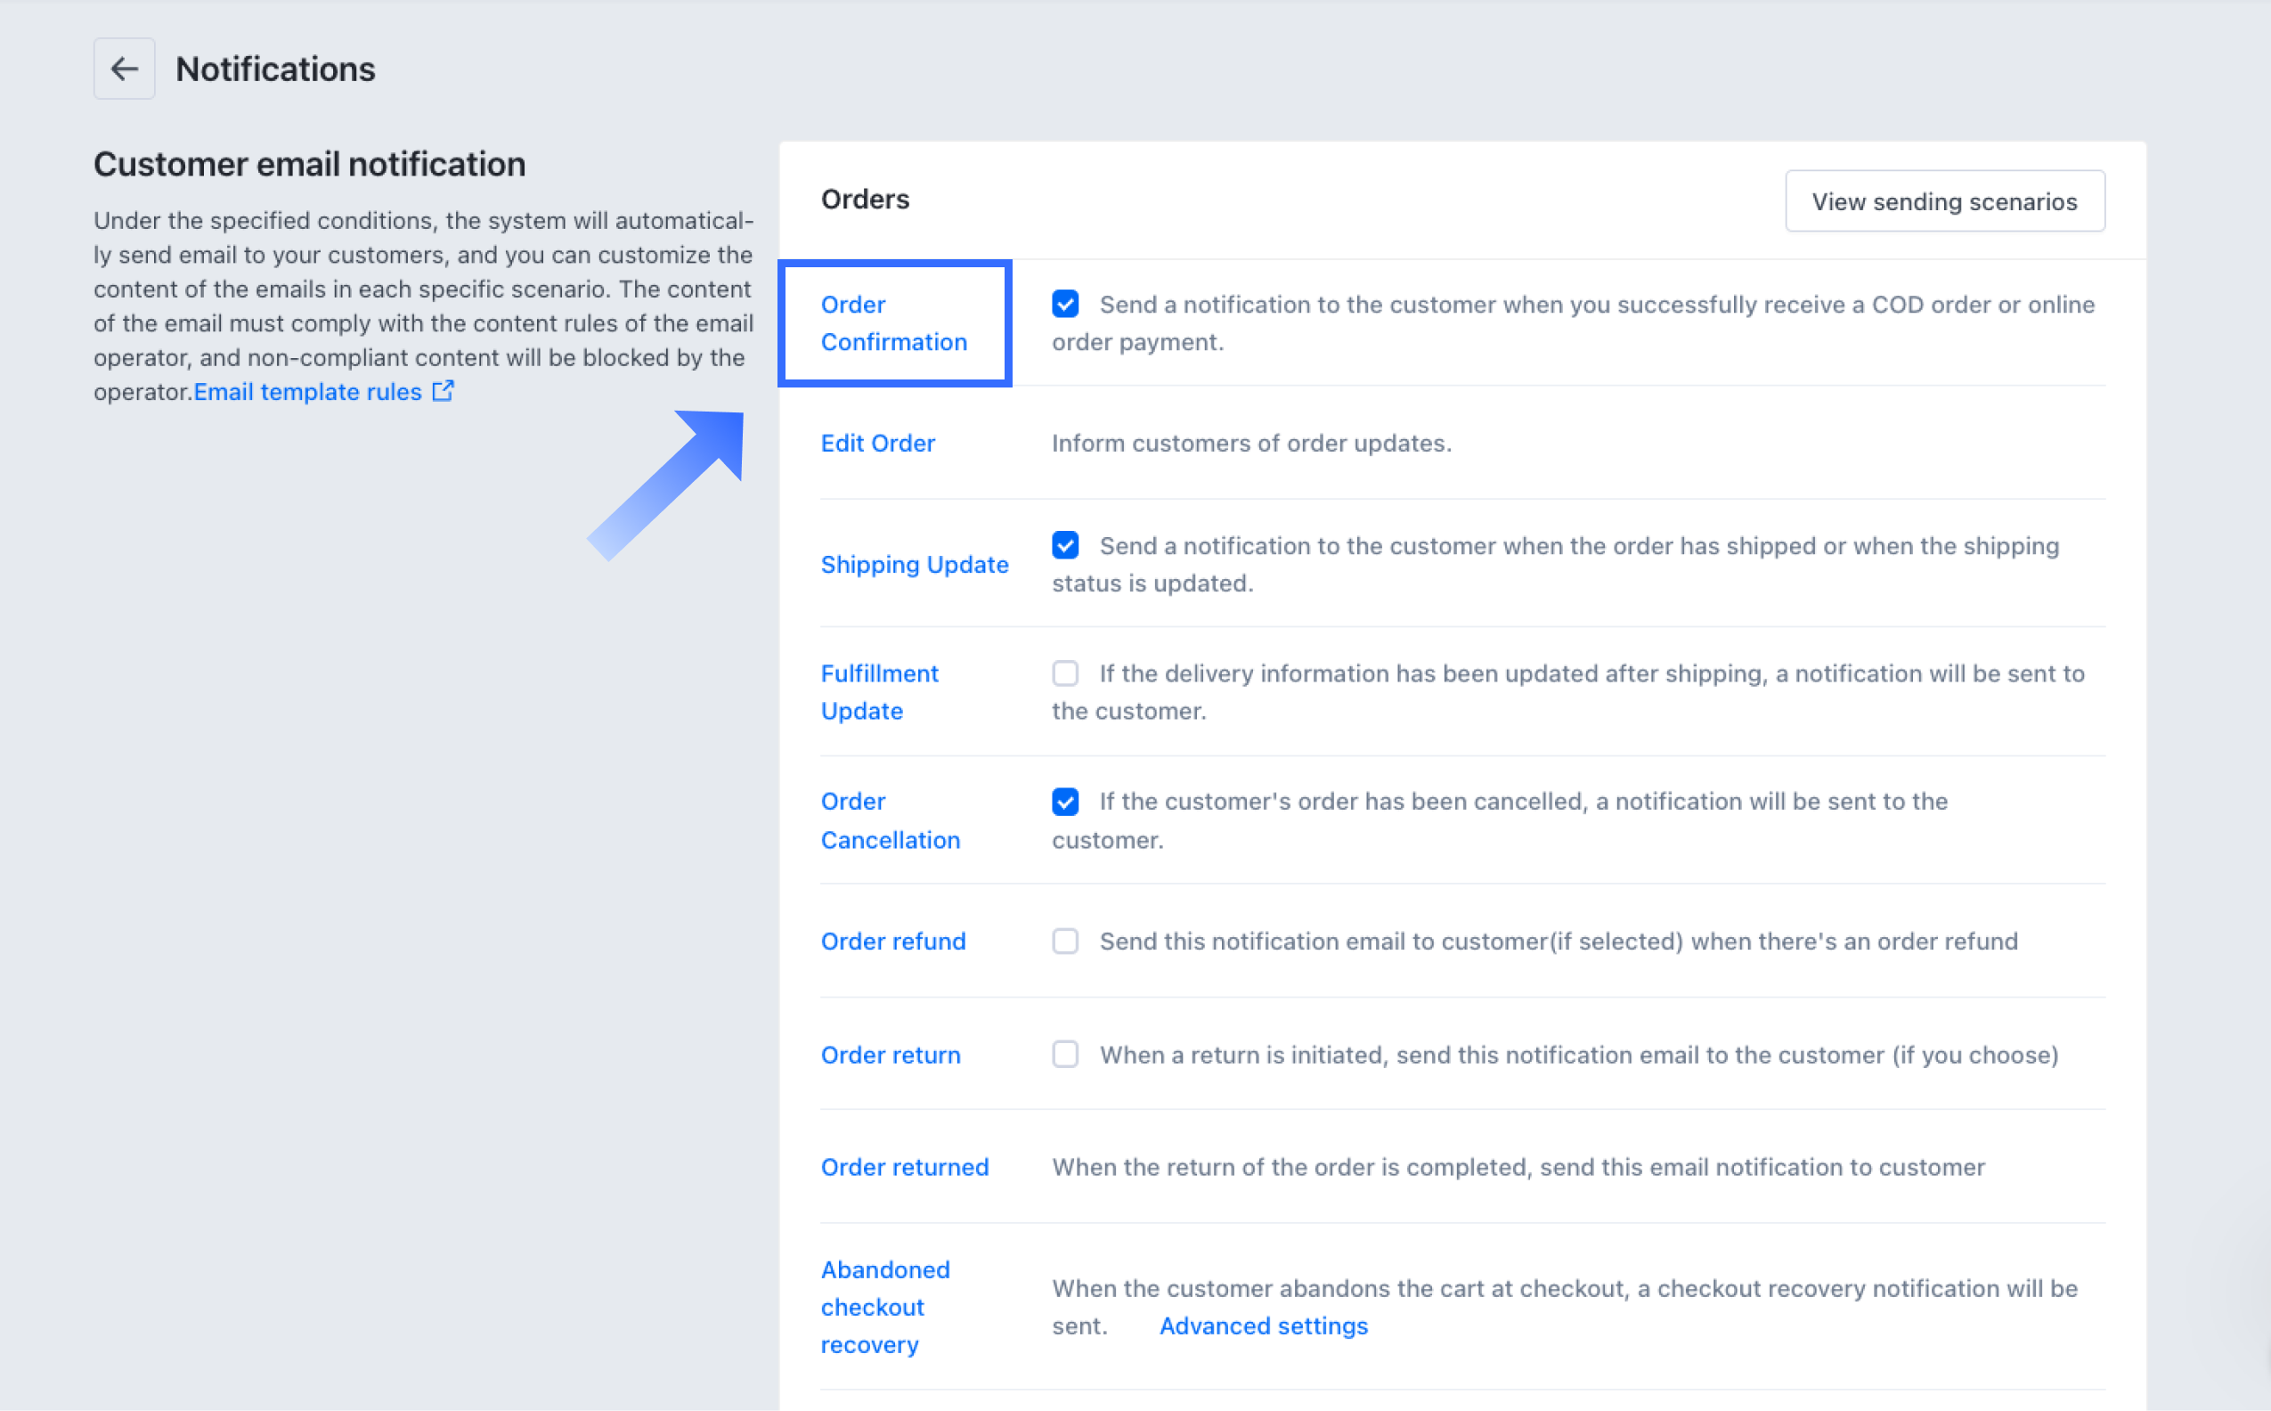The height and width of the screenshot is (1411, 2271).
Task: Open external link icon beside Email template rules
Action: [x=444, y=391]
